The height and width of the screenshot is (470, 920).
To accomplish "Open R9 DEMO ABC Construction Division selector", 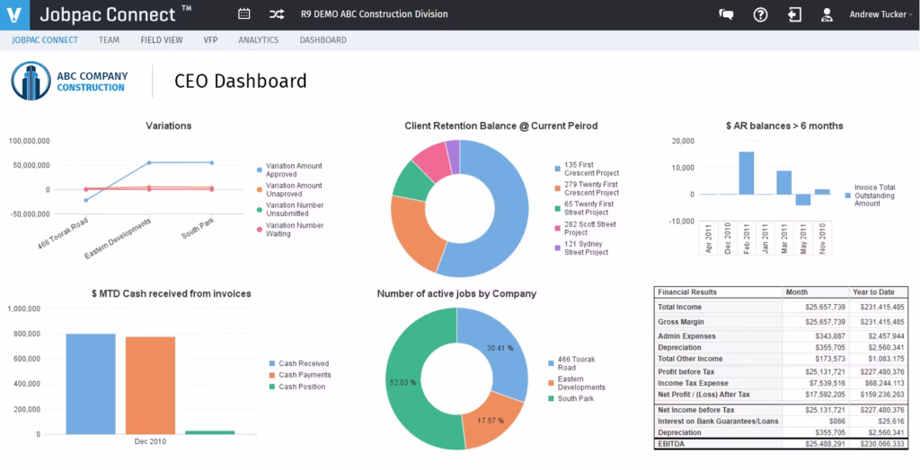I will pos(374,14).
